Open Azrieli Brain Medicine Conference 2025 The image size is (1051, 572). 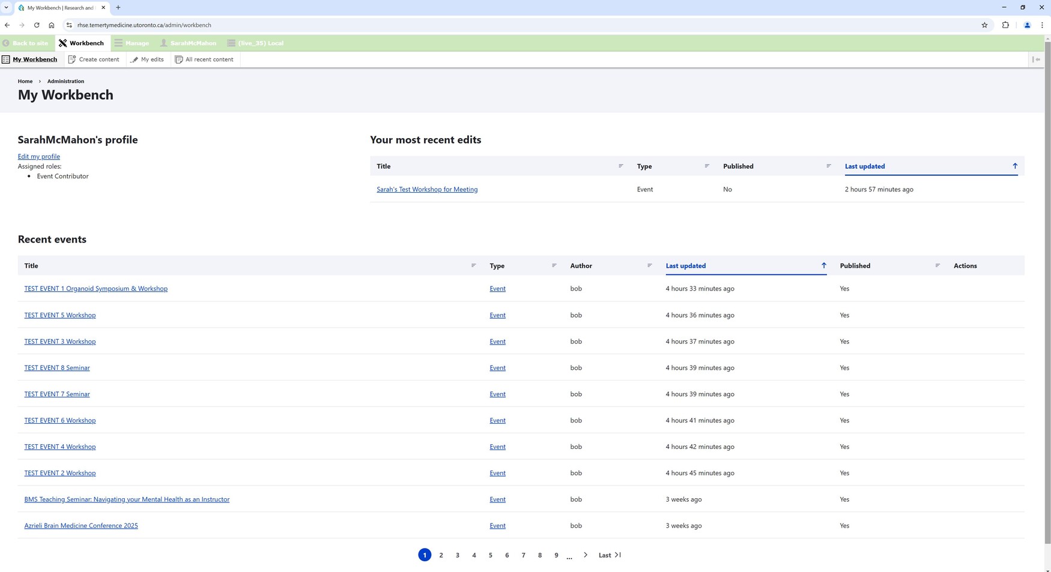coord(81,526)
